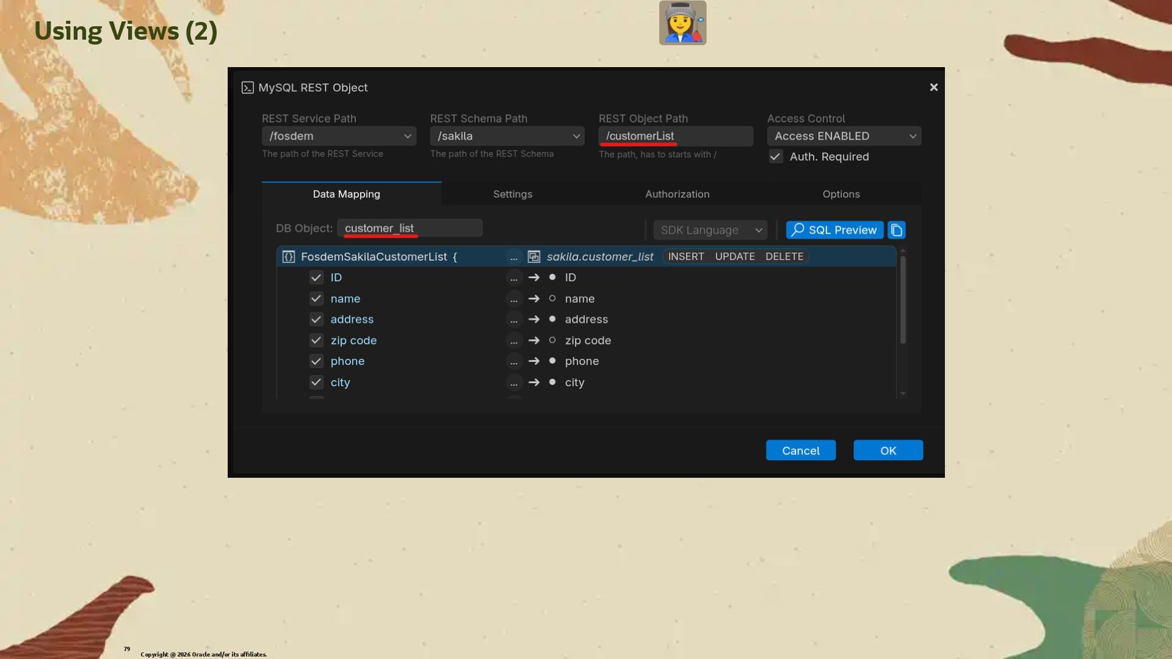Uncheck the city field checkbox
1172x659 pixels.
[x=316, y=383]
